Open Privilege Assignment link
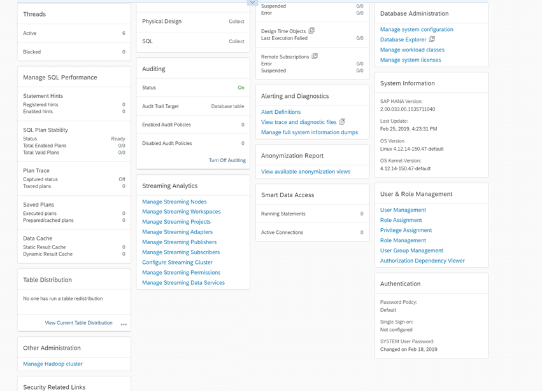Image resolution: width=542 pixels, height=391 pixels. [x=406, y=230]
